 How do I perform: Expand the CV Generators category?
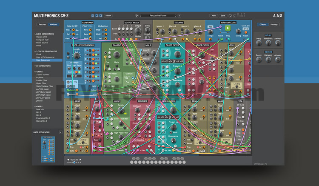click(x=43, y=66)
